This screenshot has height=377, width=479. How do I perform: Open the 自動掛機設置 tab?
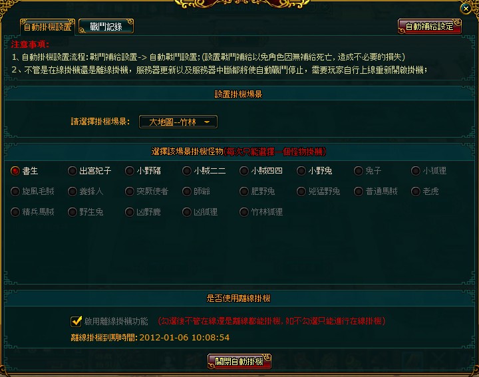[x=47, y=27]
